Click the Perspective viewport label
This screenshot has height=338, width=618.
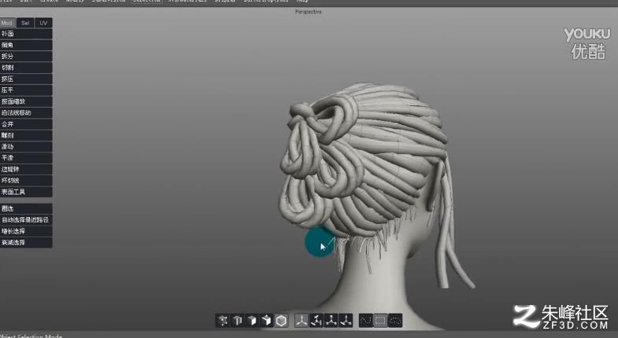pos(308,12)
